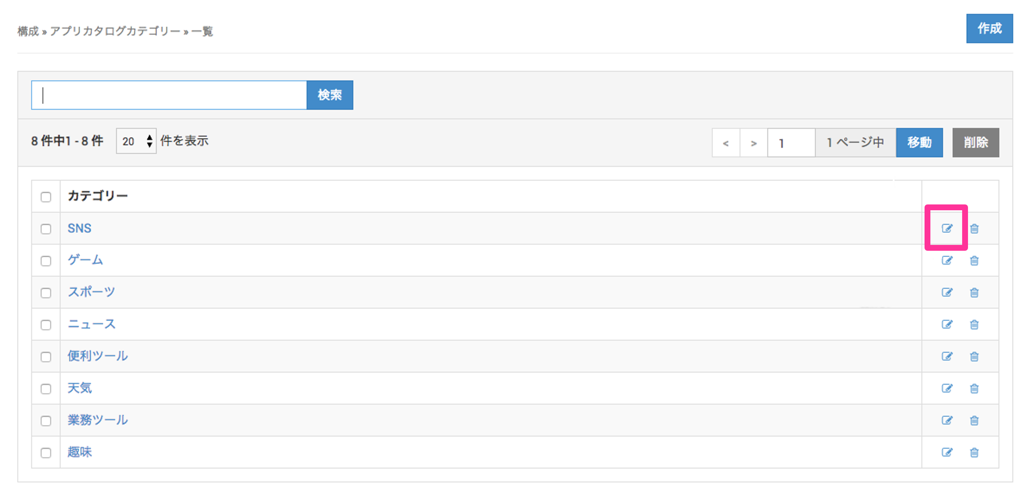Open edit for the ゲーム category

point(947,261)
